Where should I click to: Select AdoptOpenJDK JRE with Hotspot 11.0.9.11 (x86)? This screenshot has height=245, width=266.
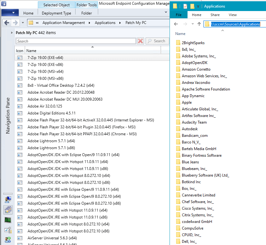click(x=92, y=217)
